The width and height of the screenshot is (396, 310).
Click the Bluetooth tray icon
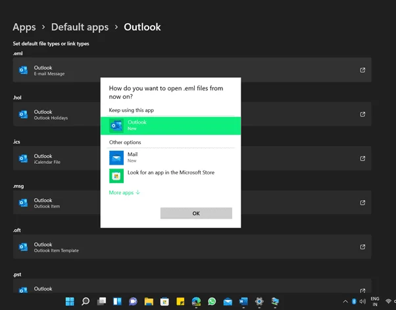354,301
